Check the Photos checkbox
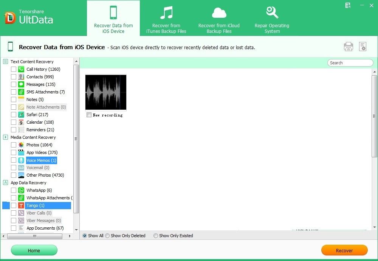The image size is (378, 261). 14,145
